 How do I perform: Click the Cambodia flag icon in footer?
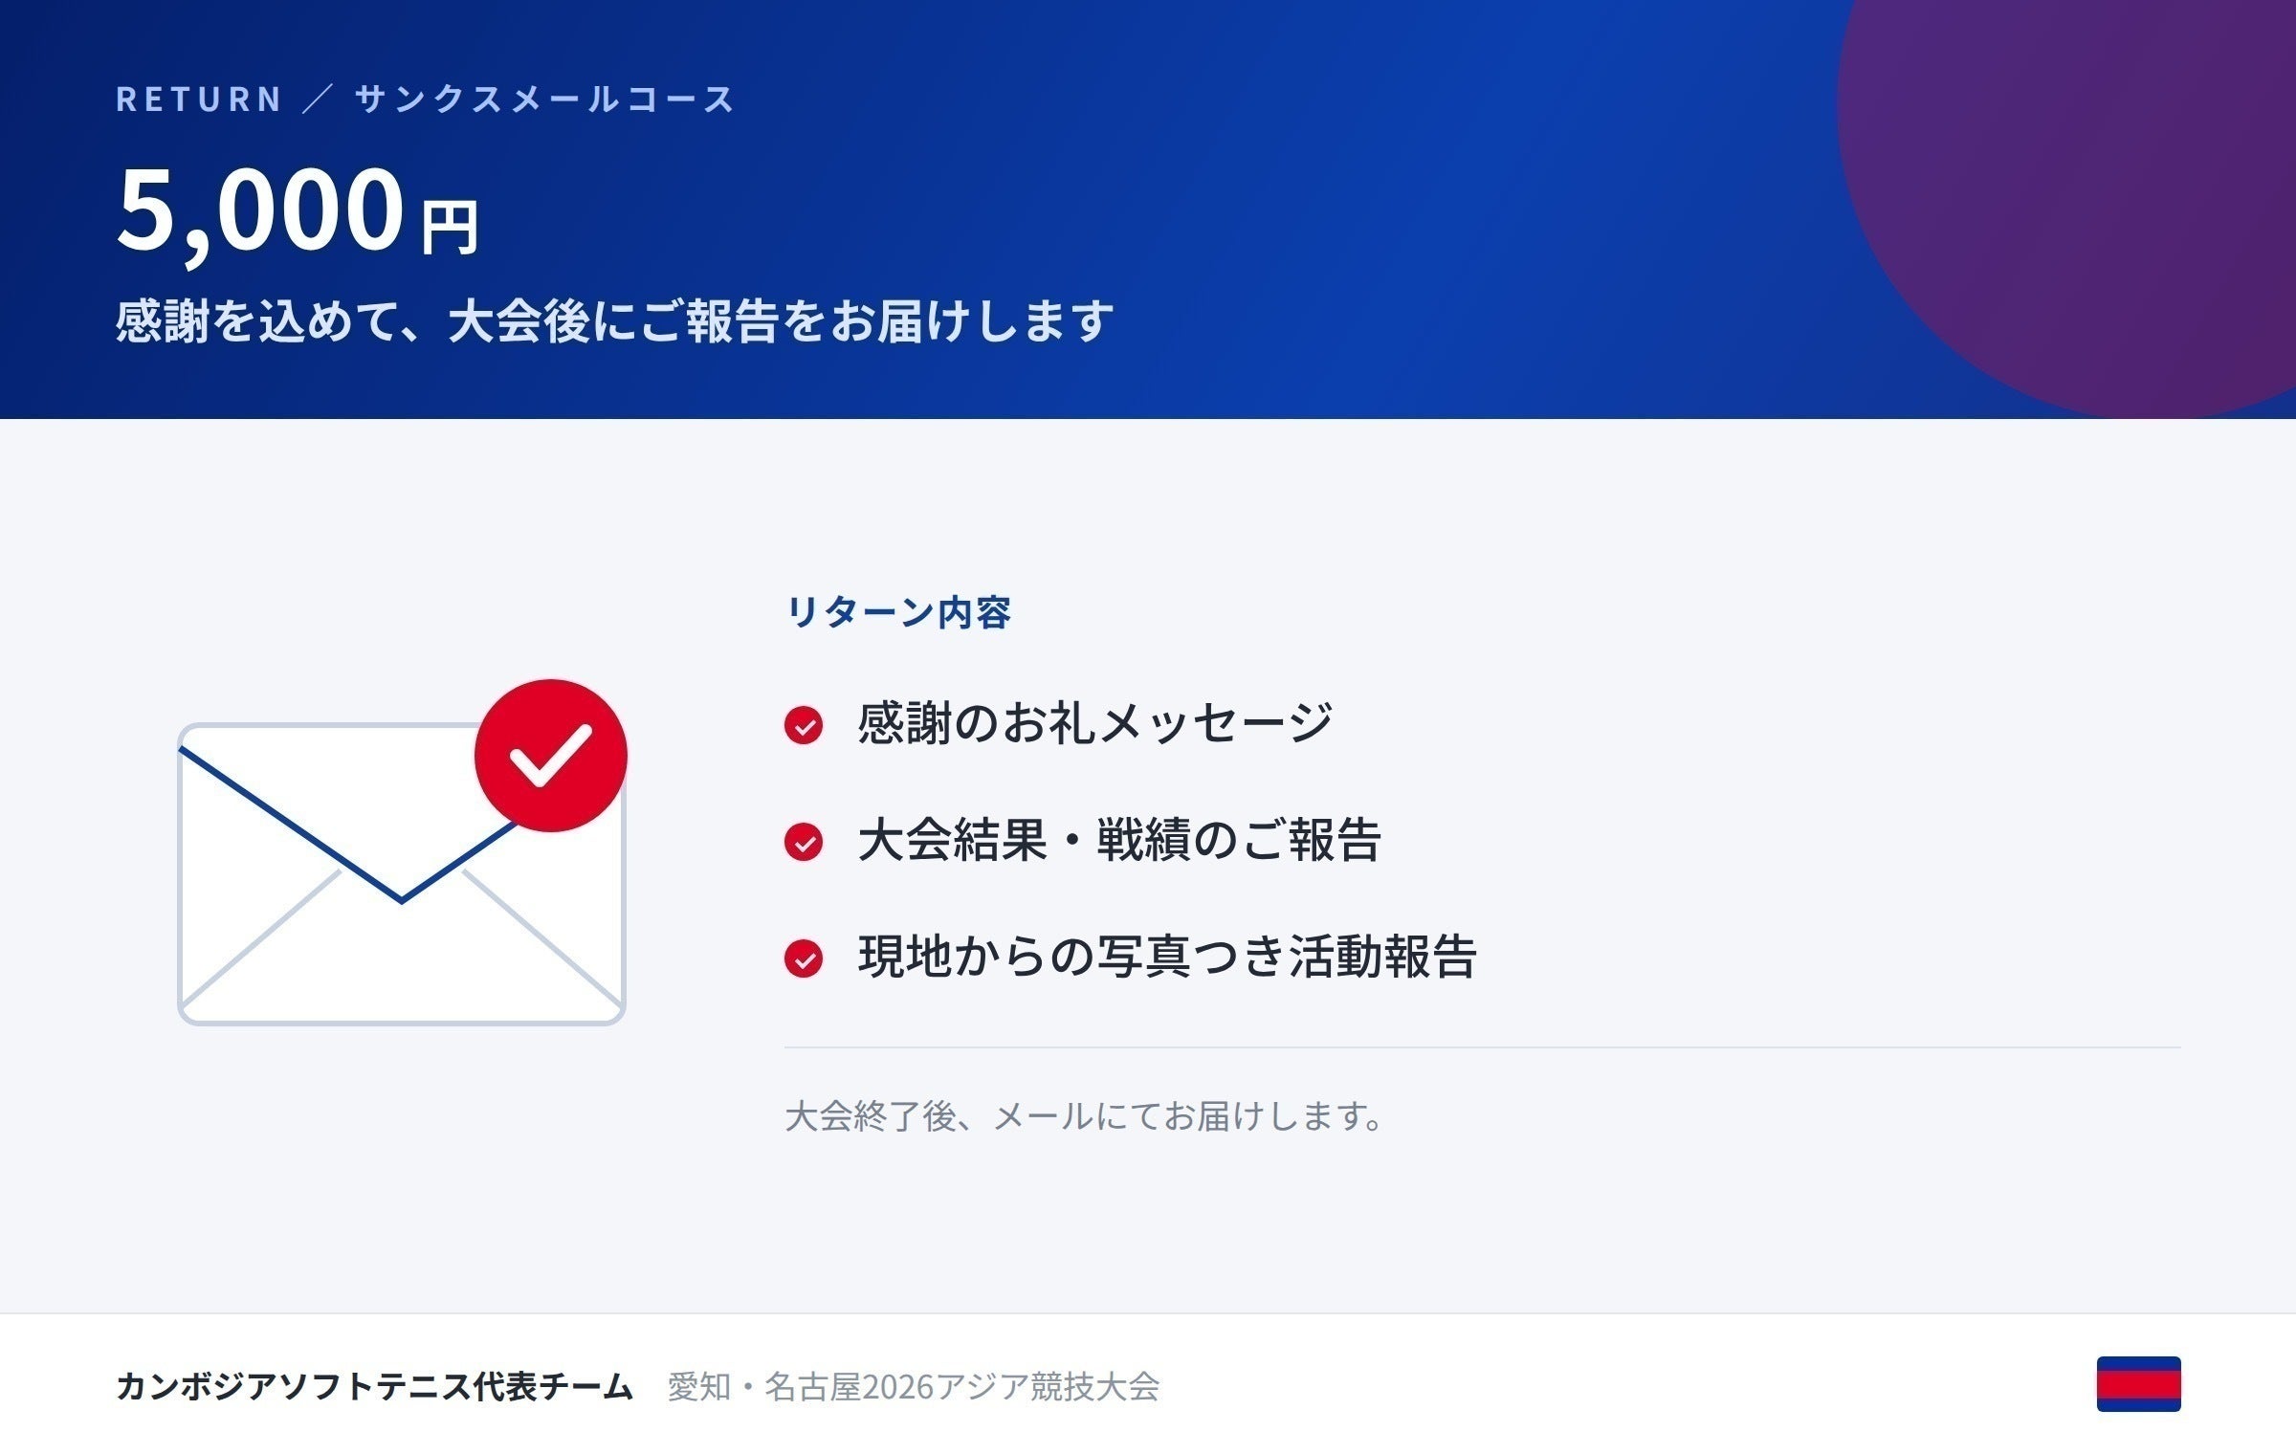point(2139,1384)
